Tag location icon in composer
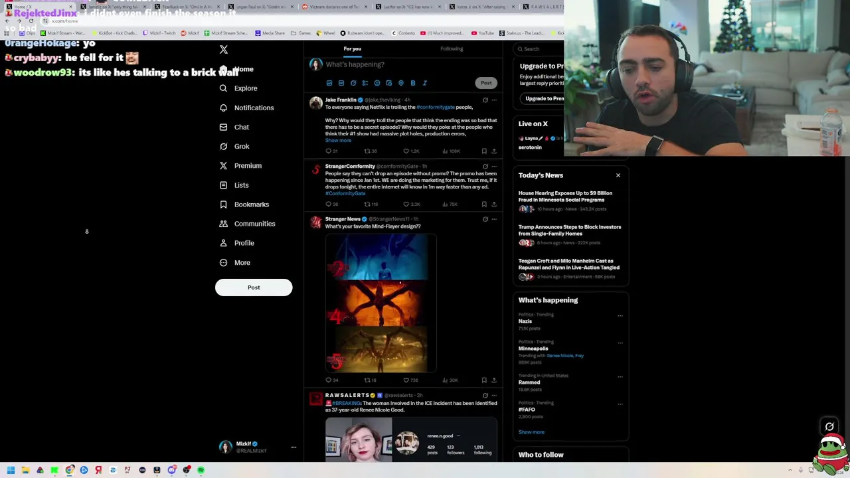The width and height of the screenshot is (850, 478). (401, 83)
